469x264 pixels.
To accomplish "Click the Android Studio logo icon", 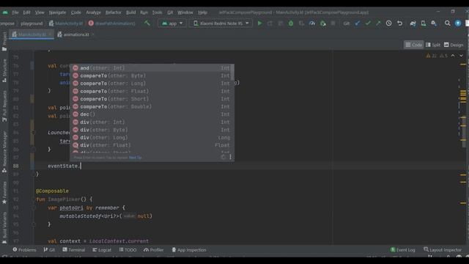I will point(5,12).
